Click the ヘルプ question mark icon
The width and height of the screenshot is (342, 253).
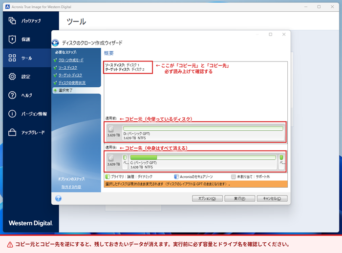click(12, 95)
